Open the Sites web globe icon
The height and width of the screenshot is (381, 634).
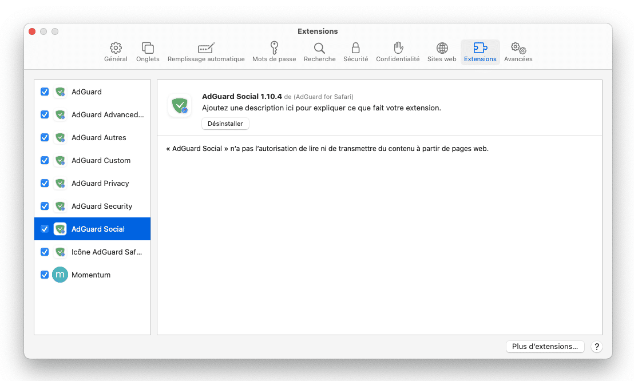tap(442, 48)
